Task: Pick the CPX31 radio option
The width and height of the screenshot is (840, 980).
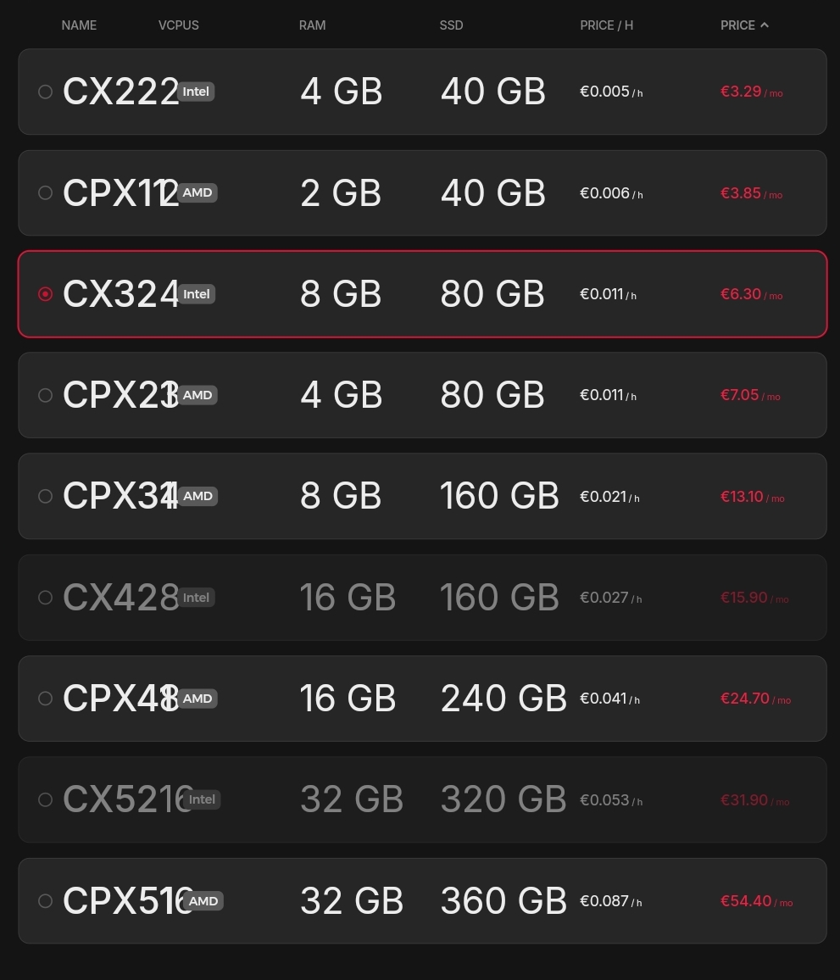Action: (x=46, y=496)
